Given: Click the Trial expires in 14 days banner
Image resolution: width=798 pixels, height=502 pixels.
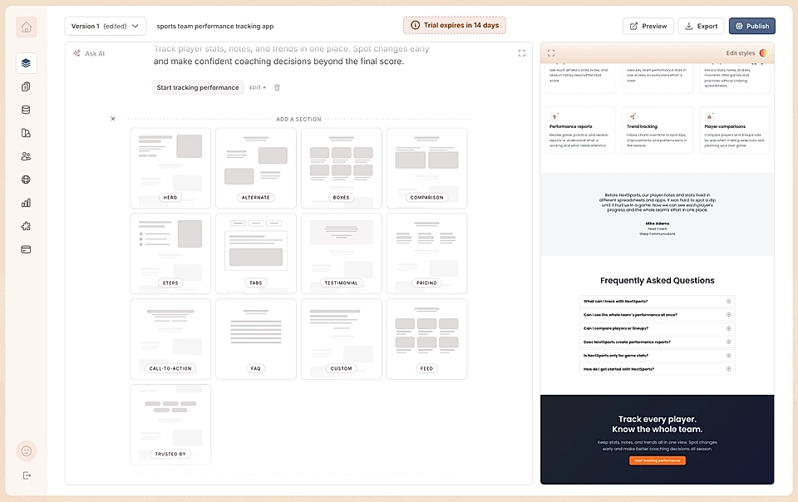Looking at the screenshot, I should tap(455, 25).
